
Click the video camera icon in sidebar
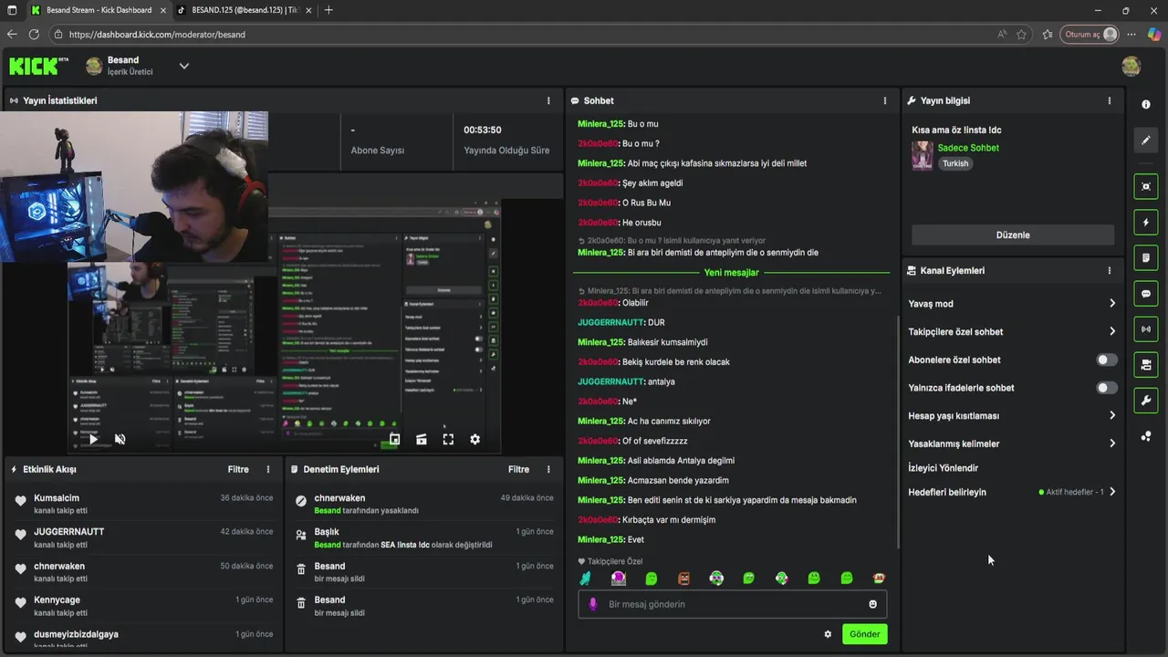click(1146, 365)
